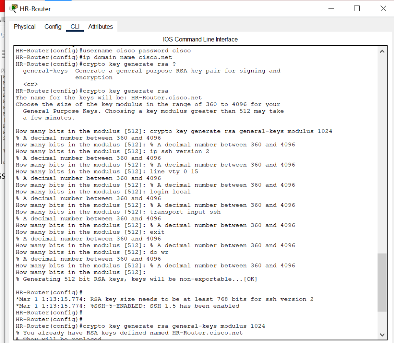This screenshot has width=394, height=343.
Task: Click the 'general-keys' help option text
Action: coord(45,71)
